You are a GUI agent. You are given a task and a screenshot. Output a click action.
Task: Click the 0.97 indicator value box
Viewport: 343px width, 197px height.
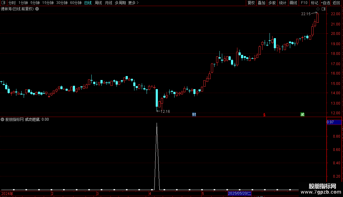[334, 122]
